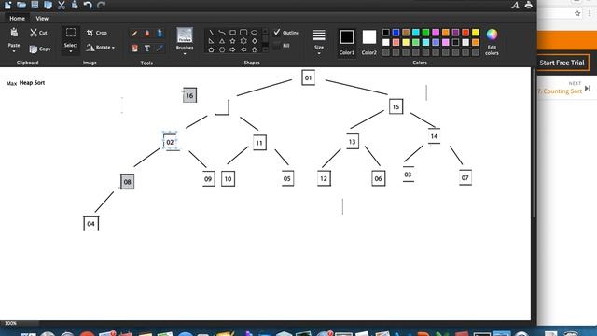Pick the straight Line shape
Image resolution: width=597 pixels, height=336 pixels.
211,33
